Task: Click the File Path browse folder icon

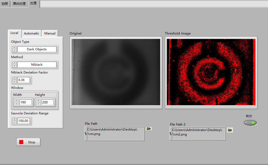Action: (149, 128)
